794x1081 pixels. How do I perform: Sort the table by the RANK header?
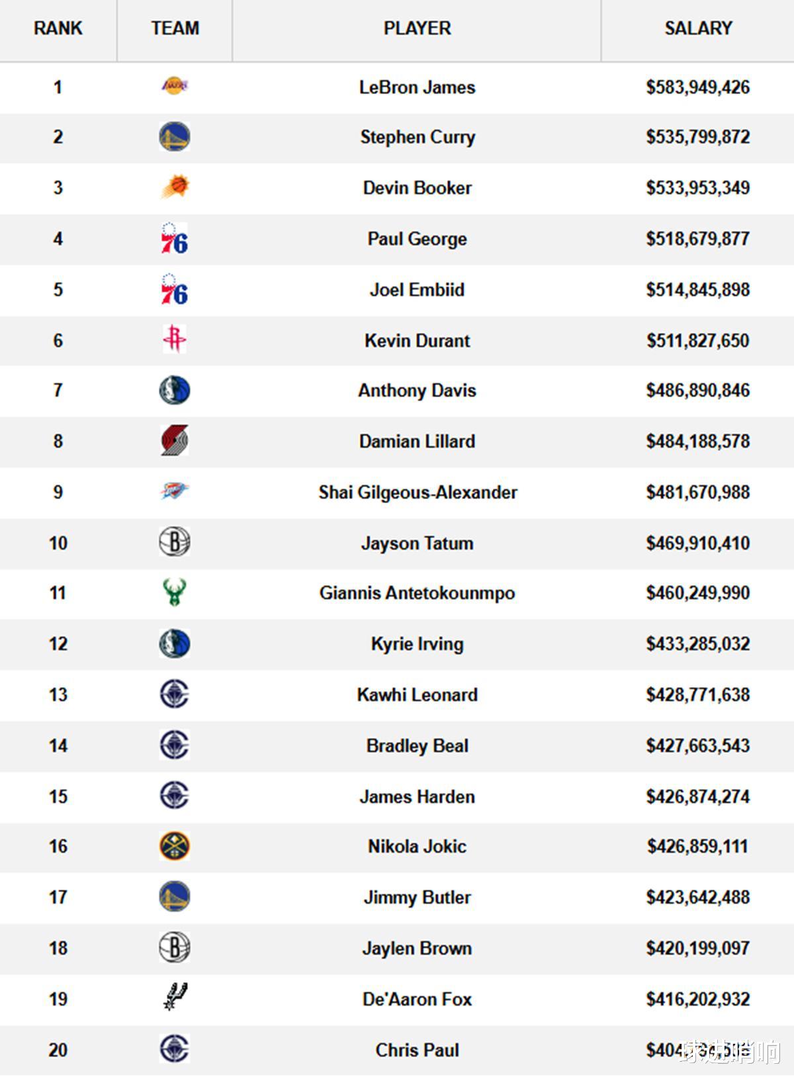(x=58, y=28)
